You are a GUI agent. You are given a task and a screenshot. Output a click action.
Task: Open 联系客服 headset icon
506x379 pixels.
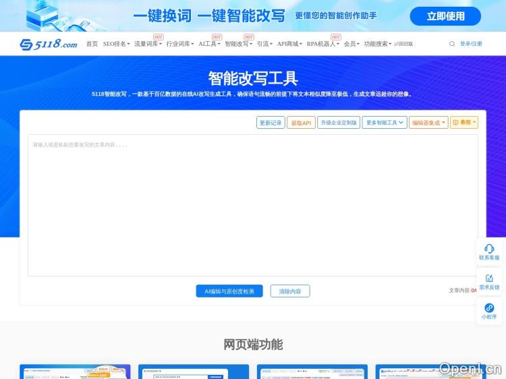[x=489, y=249]
